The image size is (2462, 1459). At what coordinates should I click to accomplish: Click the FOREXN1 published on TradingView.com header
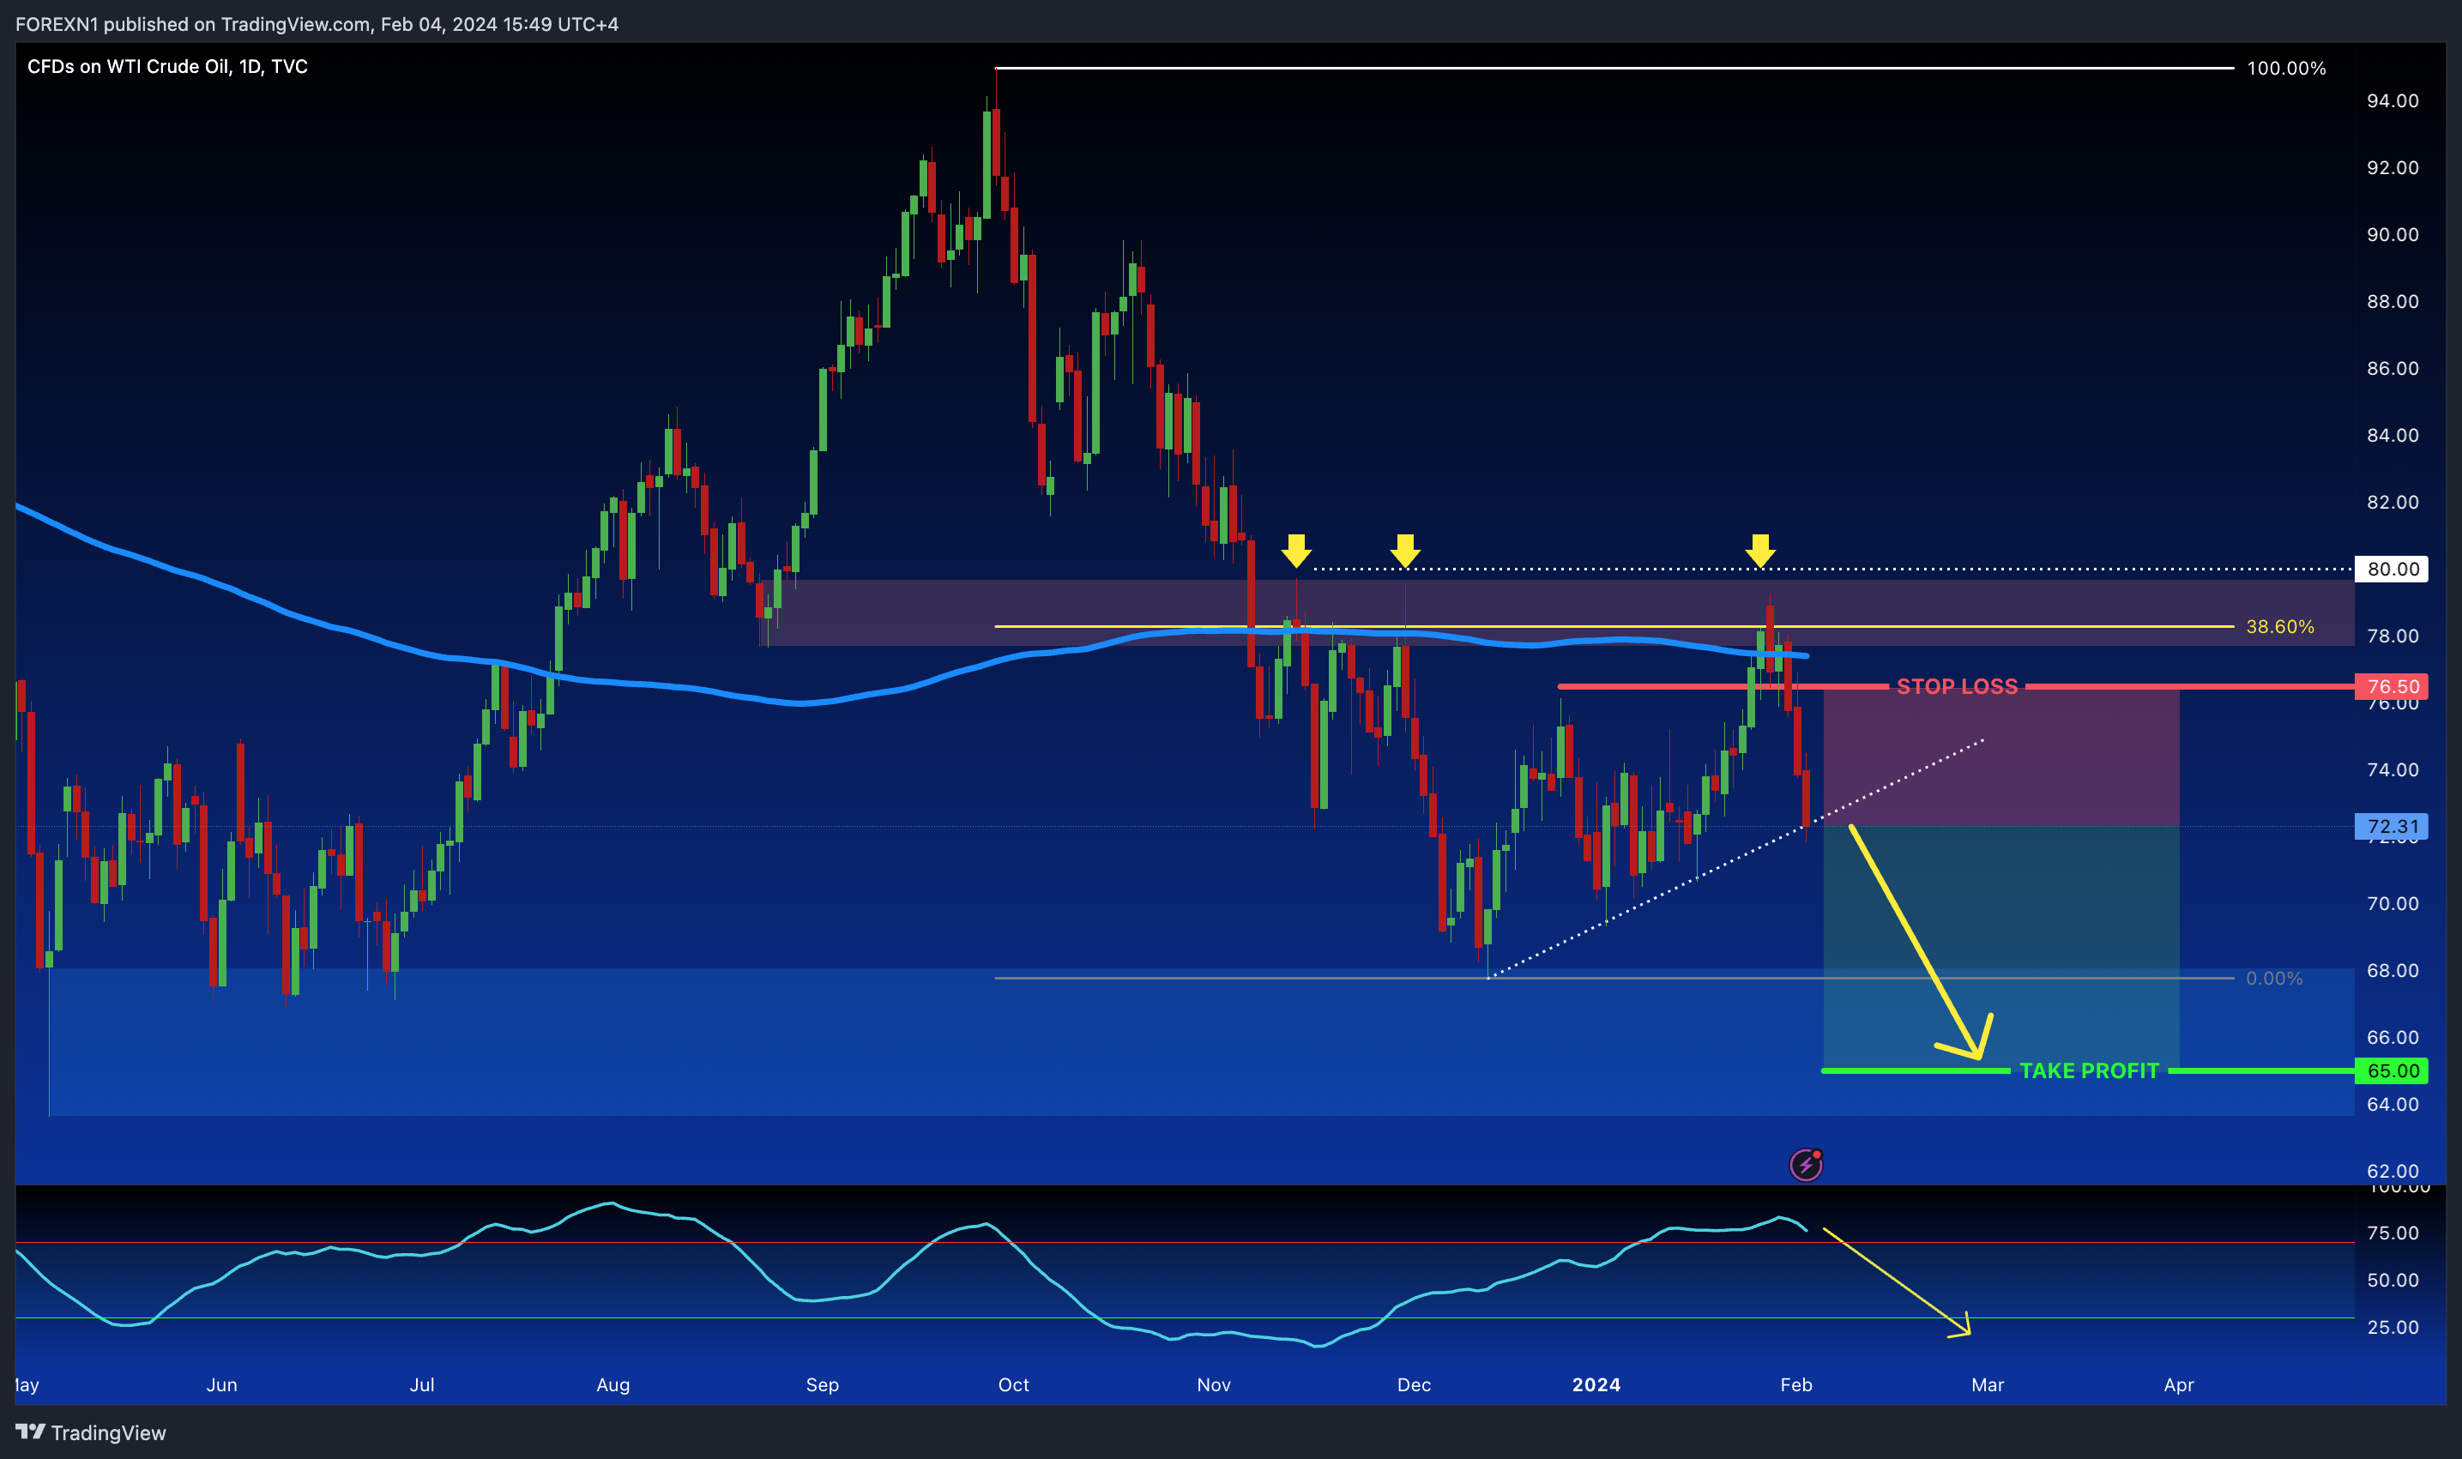pyautogui.click(x=317, y=24)
